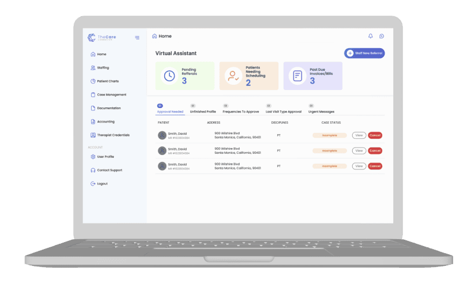The width and height of the screenshot is (467, 292).
Task: Click the Staff New Referral button
Action: [x=364, y=53]
